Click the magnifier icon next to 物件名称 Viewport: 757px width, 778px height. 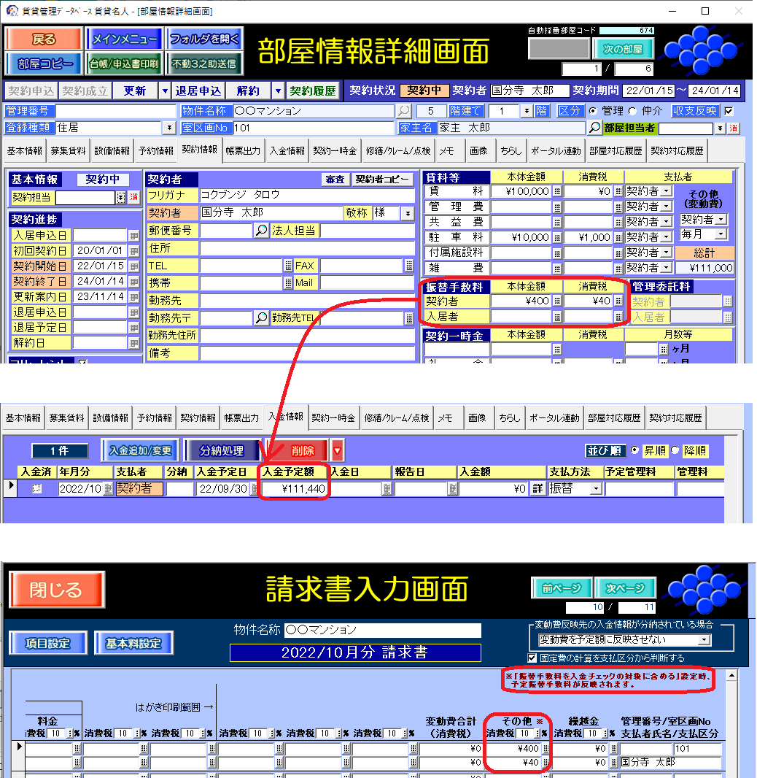coord(403,112)
